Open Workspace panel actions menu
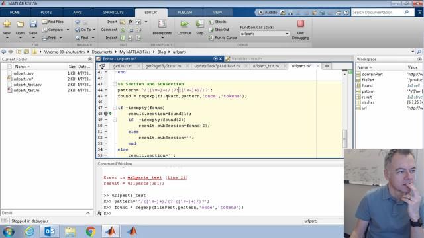The image size is (424, 238). (x=419, y=59)
